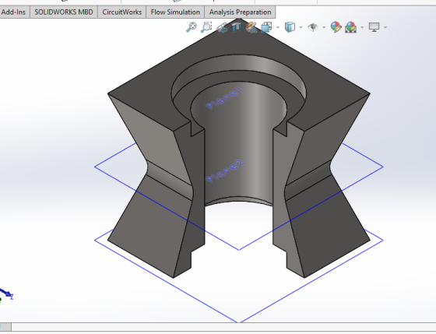Expand the Hide/Show Items dropdown arrow
Viewport: 436px width, 334px height.
point(324,27)
